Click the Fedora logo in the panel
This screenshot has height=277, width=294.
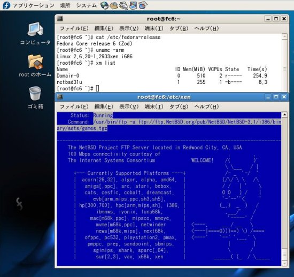click(6, 5)
